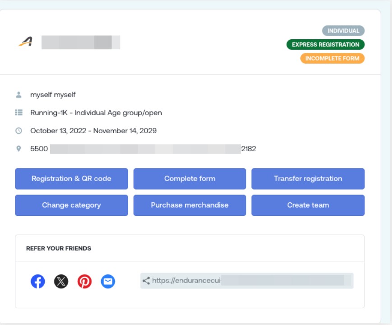Screen dimensions: 392x325
Task: Click the event logo at top left
Action: pyautogui.click(x=25, y=42)
